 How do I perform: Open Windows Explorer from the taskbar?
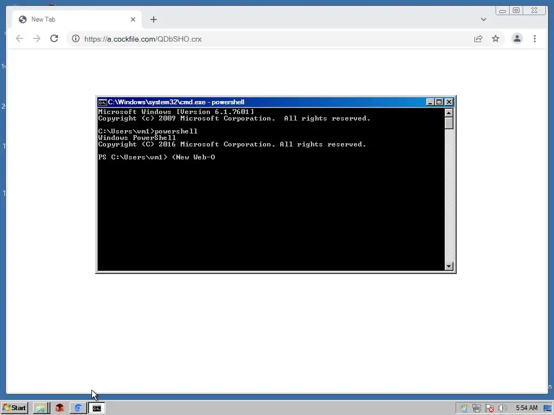tap(41, 409)
